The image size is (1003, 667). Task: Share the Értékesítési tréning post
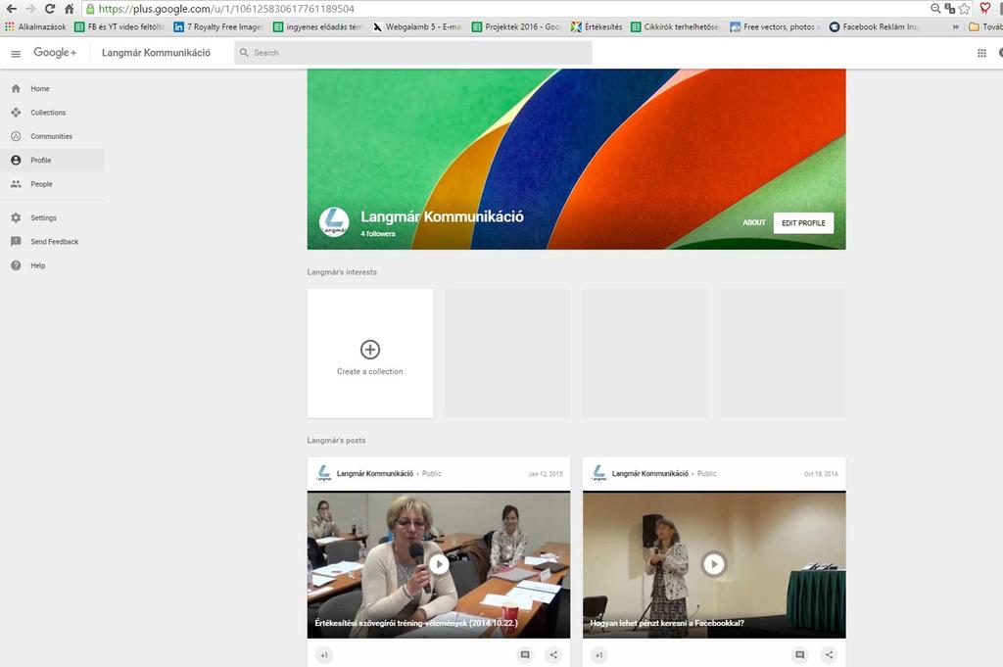click(553, 655)
